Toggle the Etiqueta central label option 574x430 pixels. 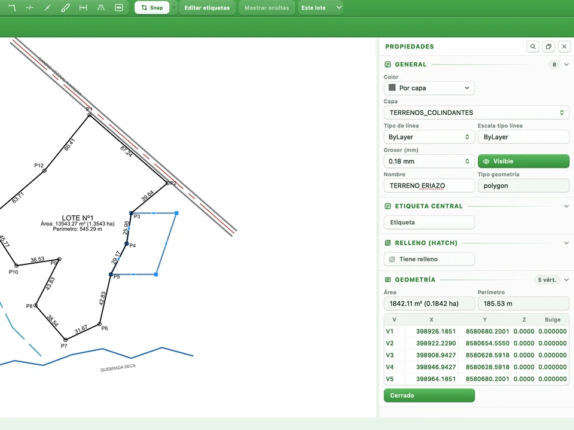pyautogui.click(x=429, y=222)
